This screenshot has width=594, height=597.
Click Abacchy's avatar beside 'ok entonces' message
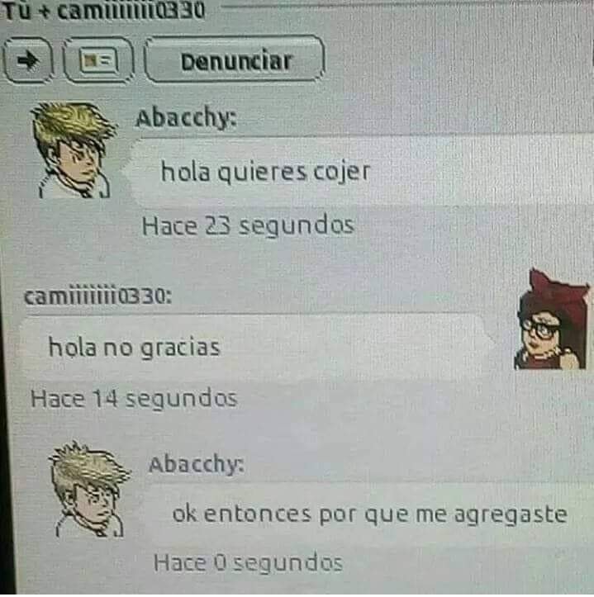point(89,490)
